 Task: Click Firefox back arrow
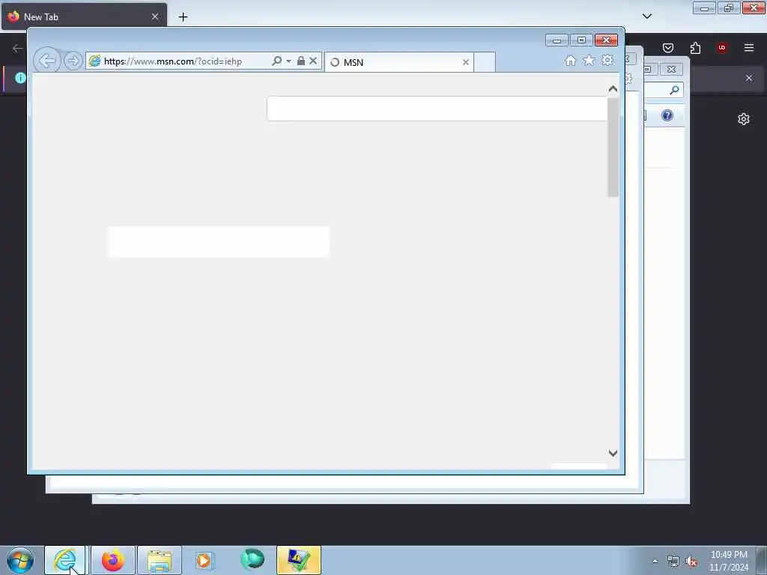18,48
